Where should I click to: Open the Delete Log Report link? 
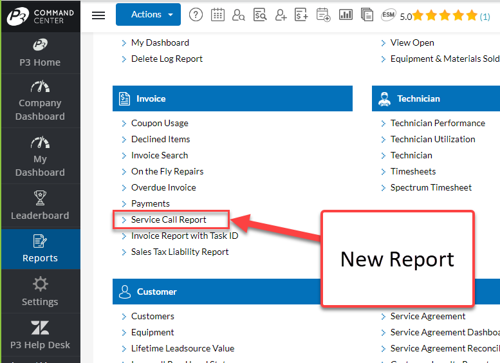(167, 59)
